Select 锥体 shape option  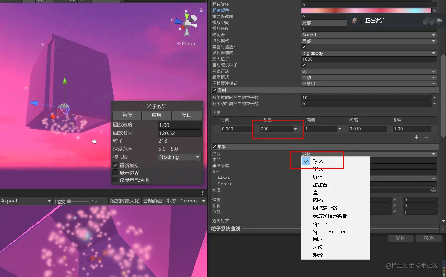point(336,177)
